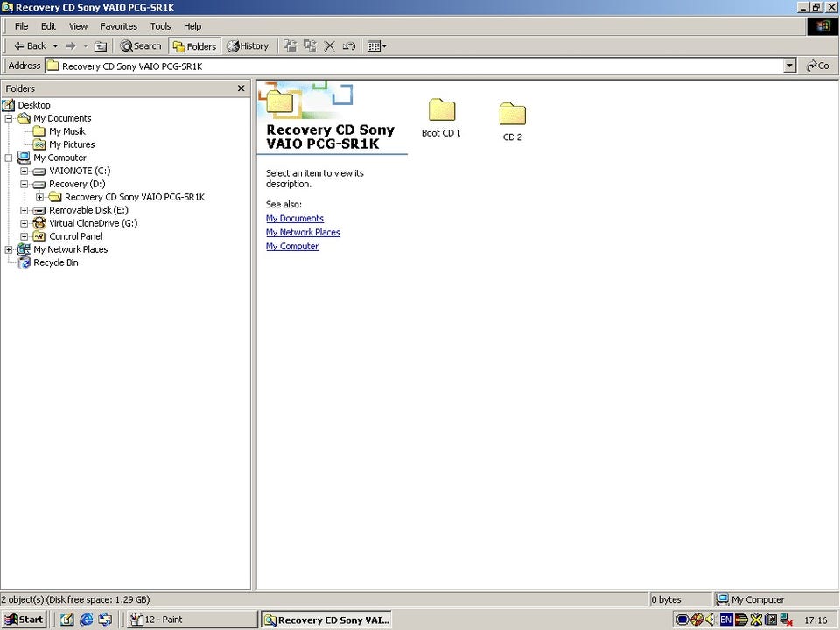Screen dimensions: 840x630
Task: Show the History pane
Action: tap(248, 46)
